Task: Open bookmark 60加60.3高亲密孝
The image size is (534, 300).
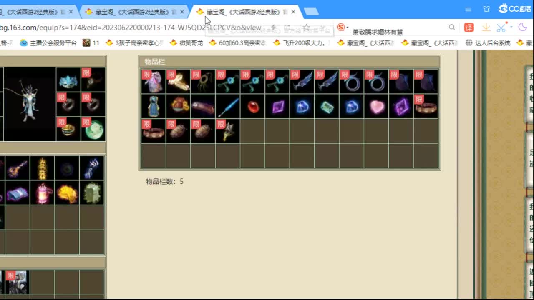Action: [238, 42]
